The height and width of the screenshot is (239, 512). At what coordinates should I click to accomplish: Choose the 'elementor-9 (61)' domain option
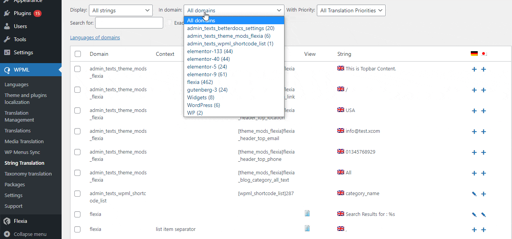[x=234, y=74]
